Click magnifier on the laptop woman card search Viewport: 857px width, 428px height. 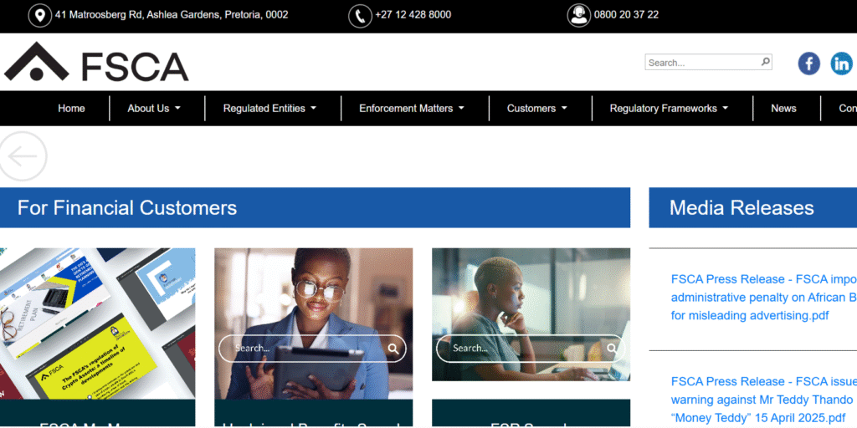612,349
